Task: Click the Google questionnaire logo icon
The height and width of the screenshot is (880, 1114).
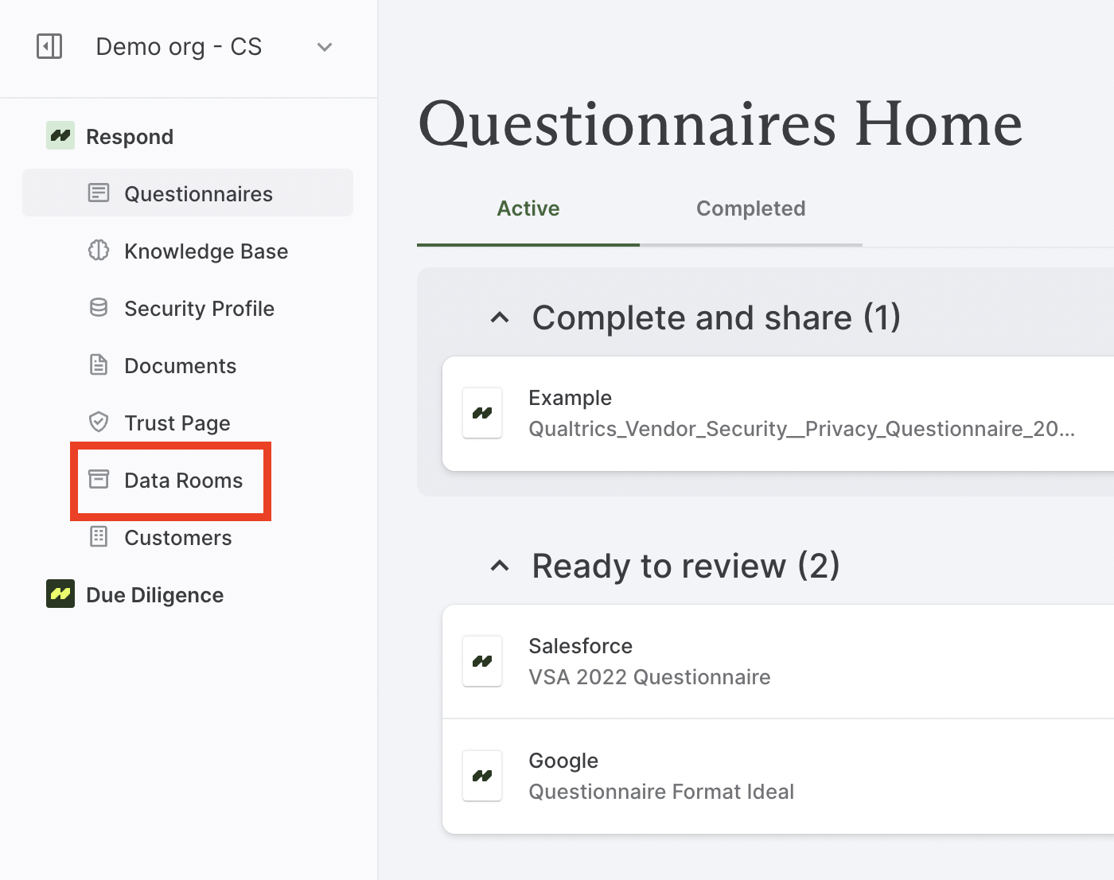Action: tap(482, 776)
